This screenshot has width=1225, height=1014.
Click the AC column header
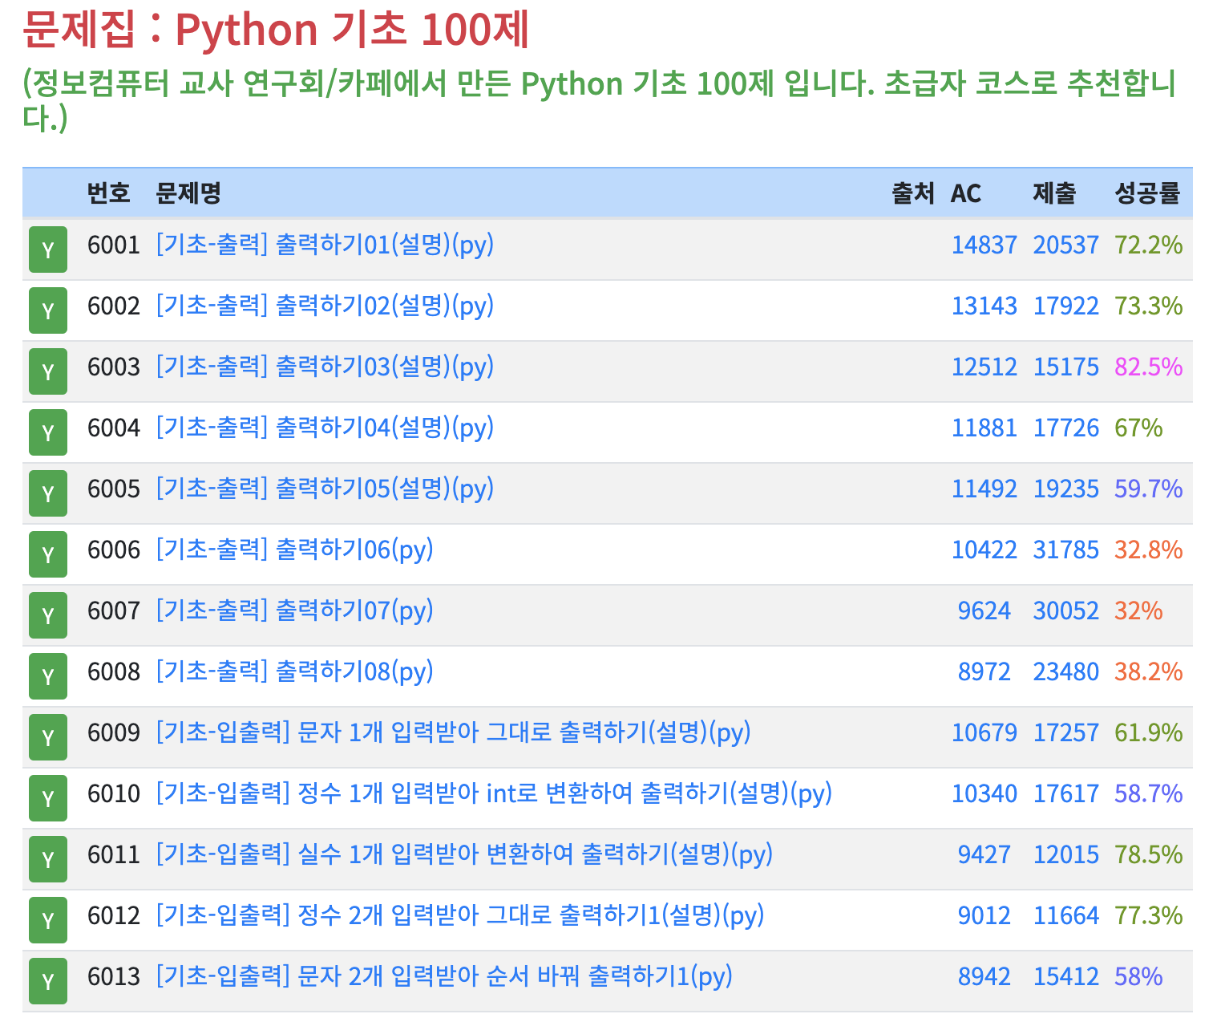pos(966,193)
